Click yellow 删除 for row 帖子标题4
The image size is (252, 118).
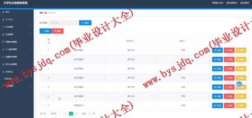tap(241, 78)
